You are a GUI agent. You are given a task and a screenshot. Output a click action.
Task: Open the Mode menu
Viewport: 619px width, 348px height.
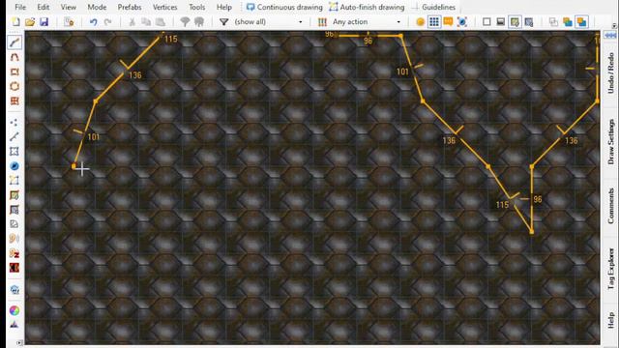(97, 7)
